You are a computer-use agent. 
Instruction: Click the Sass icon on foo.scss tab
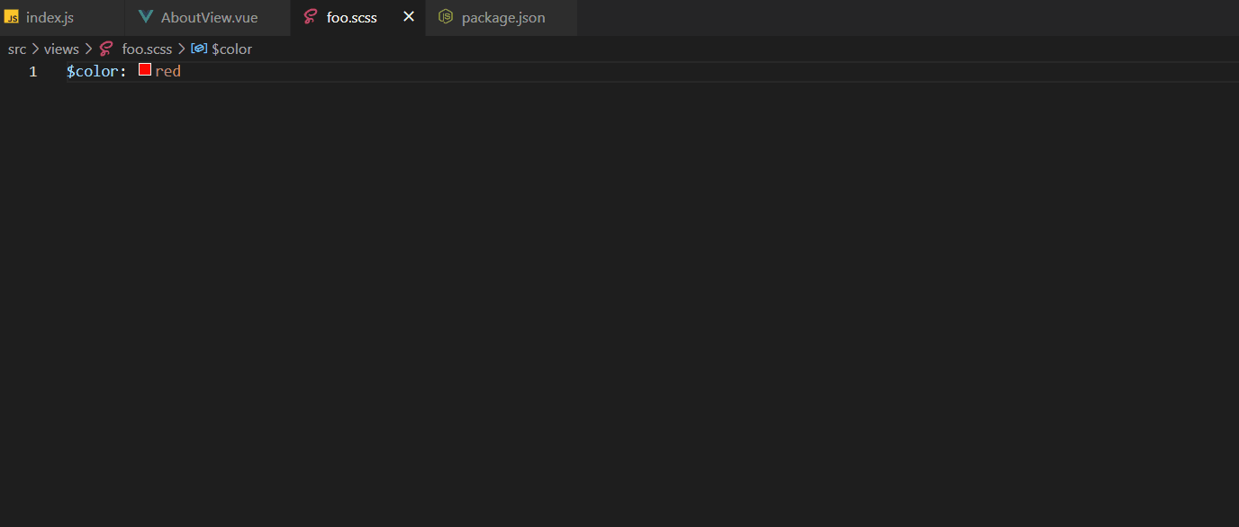(x=312, y=16)
